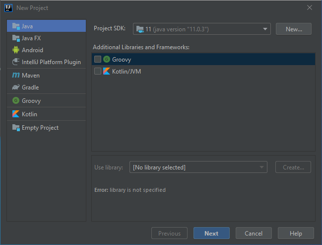Select Kotlin label in project types

(x=29, y=114)
